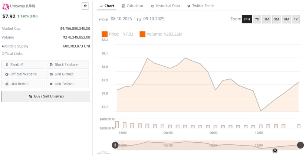Open the Twitter Feeds tab

point(201,6)
